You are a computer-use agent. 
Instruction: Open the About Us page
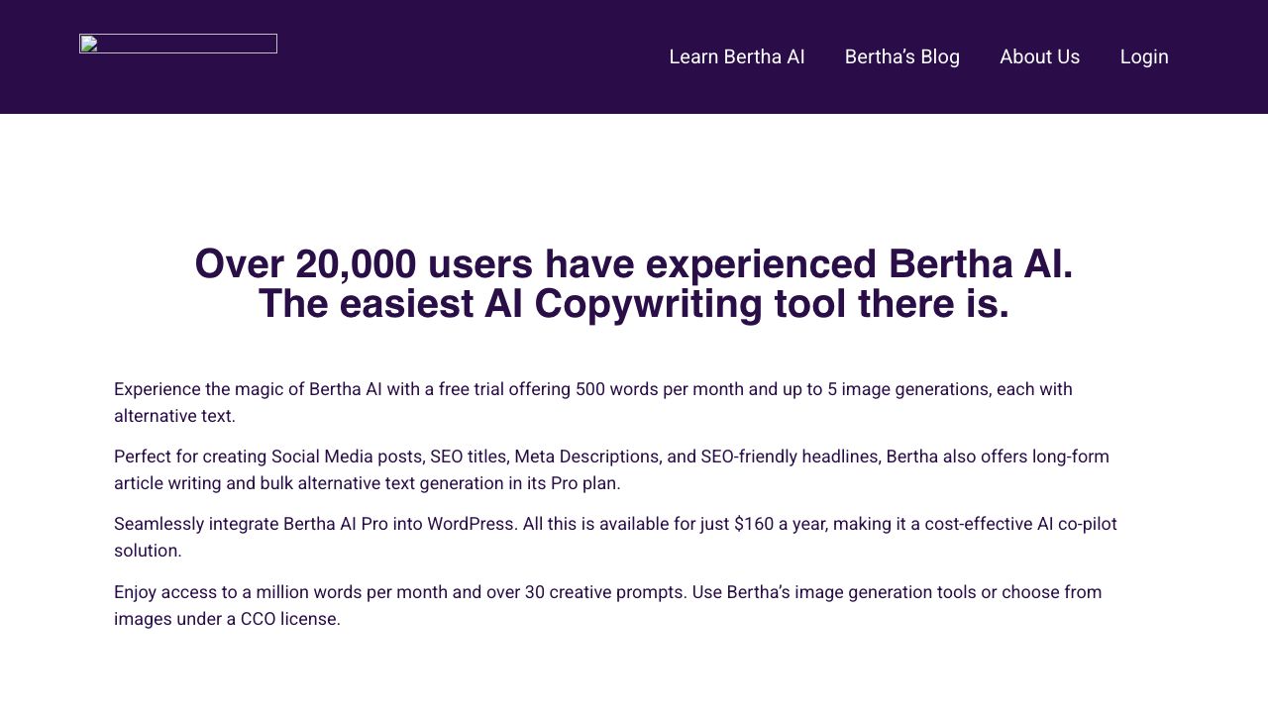click(1039, 56)
